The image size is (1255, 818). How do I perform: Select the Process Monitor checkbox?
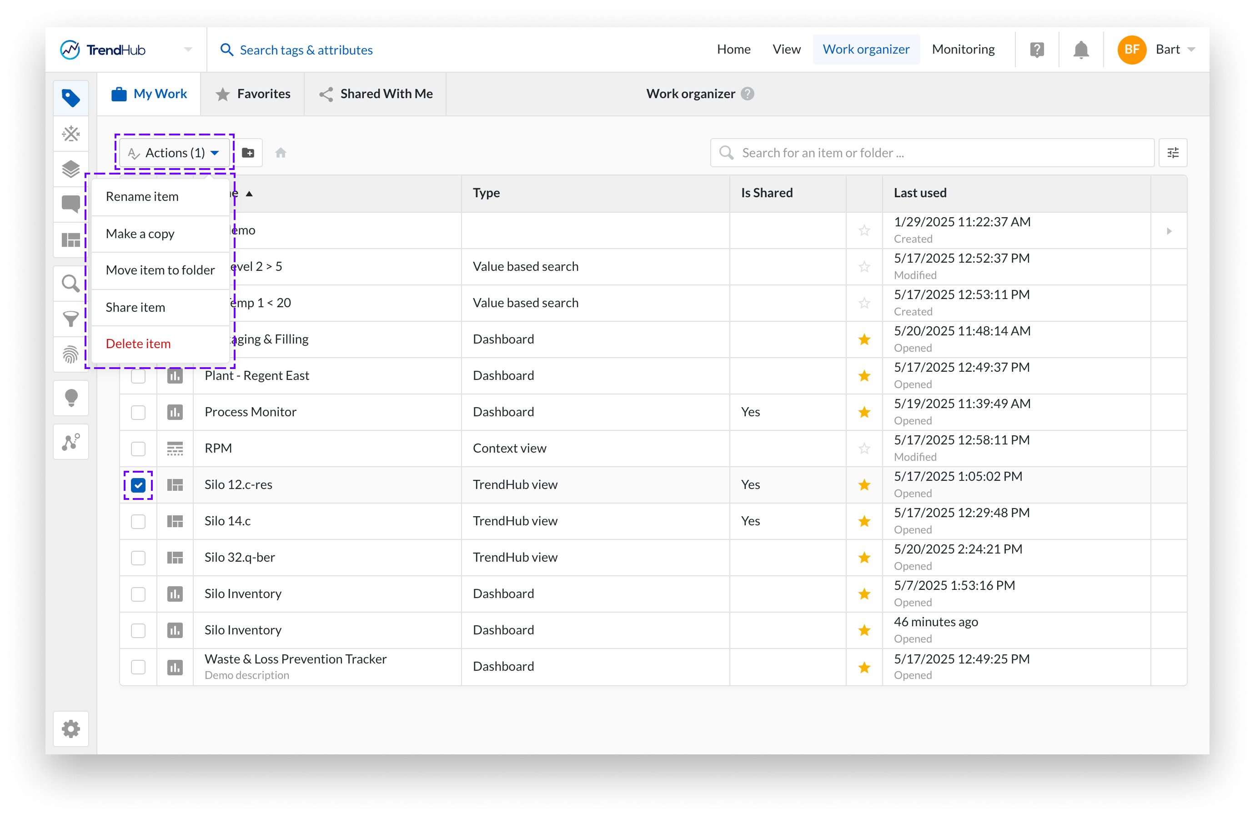coord(138,412)
